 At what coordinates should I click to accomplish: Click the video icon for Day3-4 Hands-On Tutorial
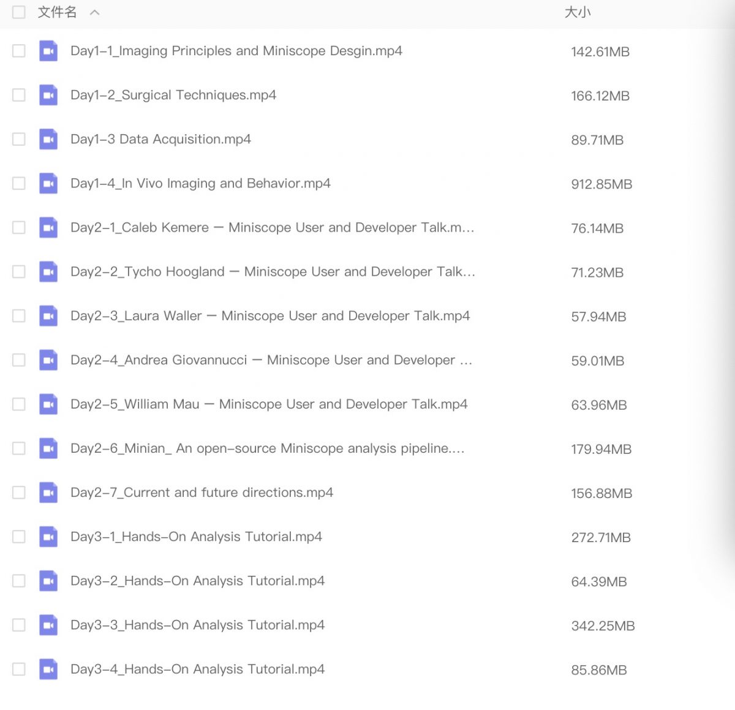tap(48, 669)
